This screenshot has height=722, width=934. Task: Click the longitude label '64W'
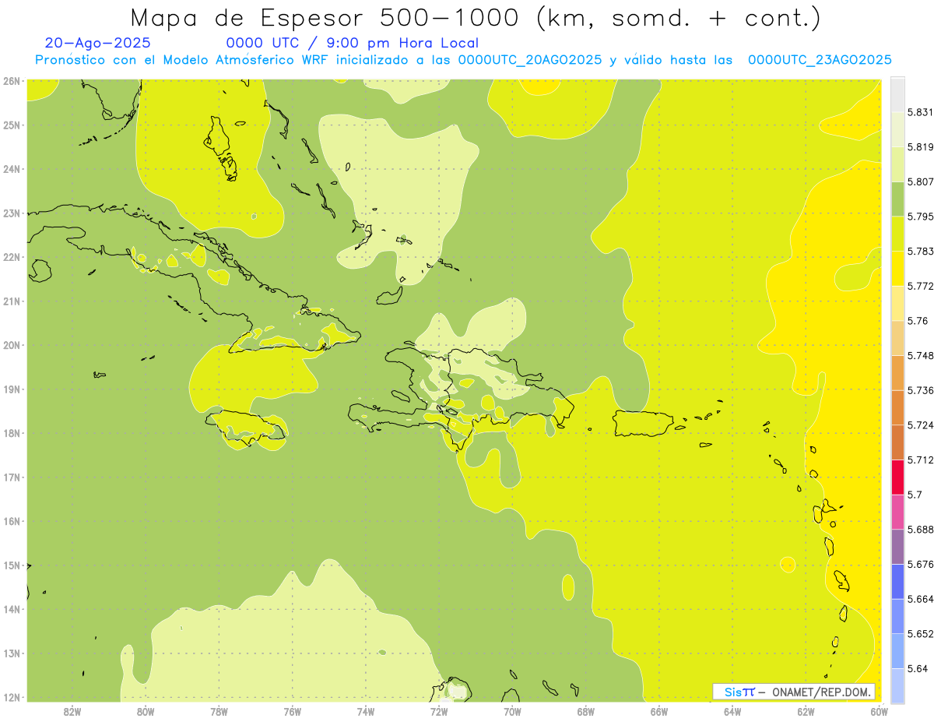click(x=732, y=710)
